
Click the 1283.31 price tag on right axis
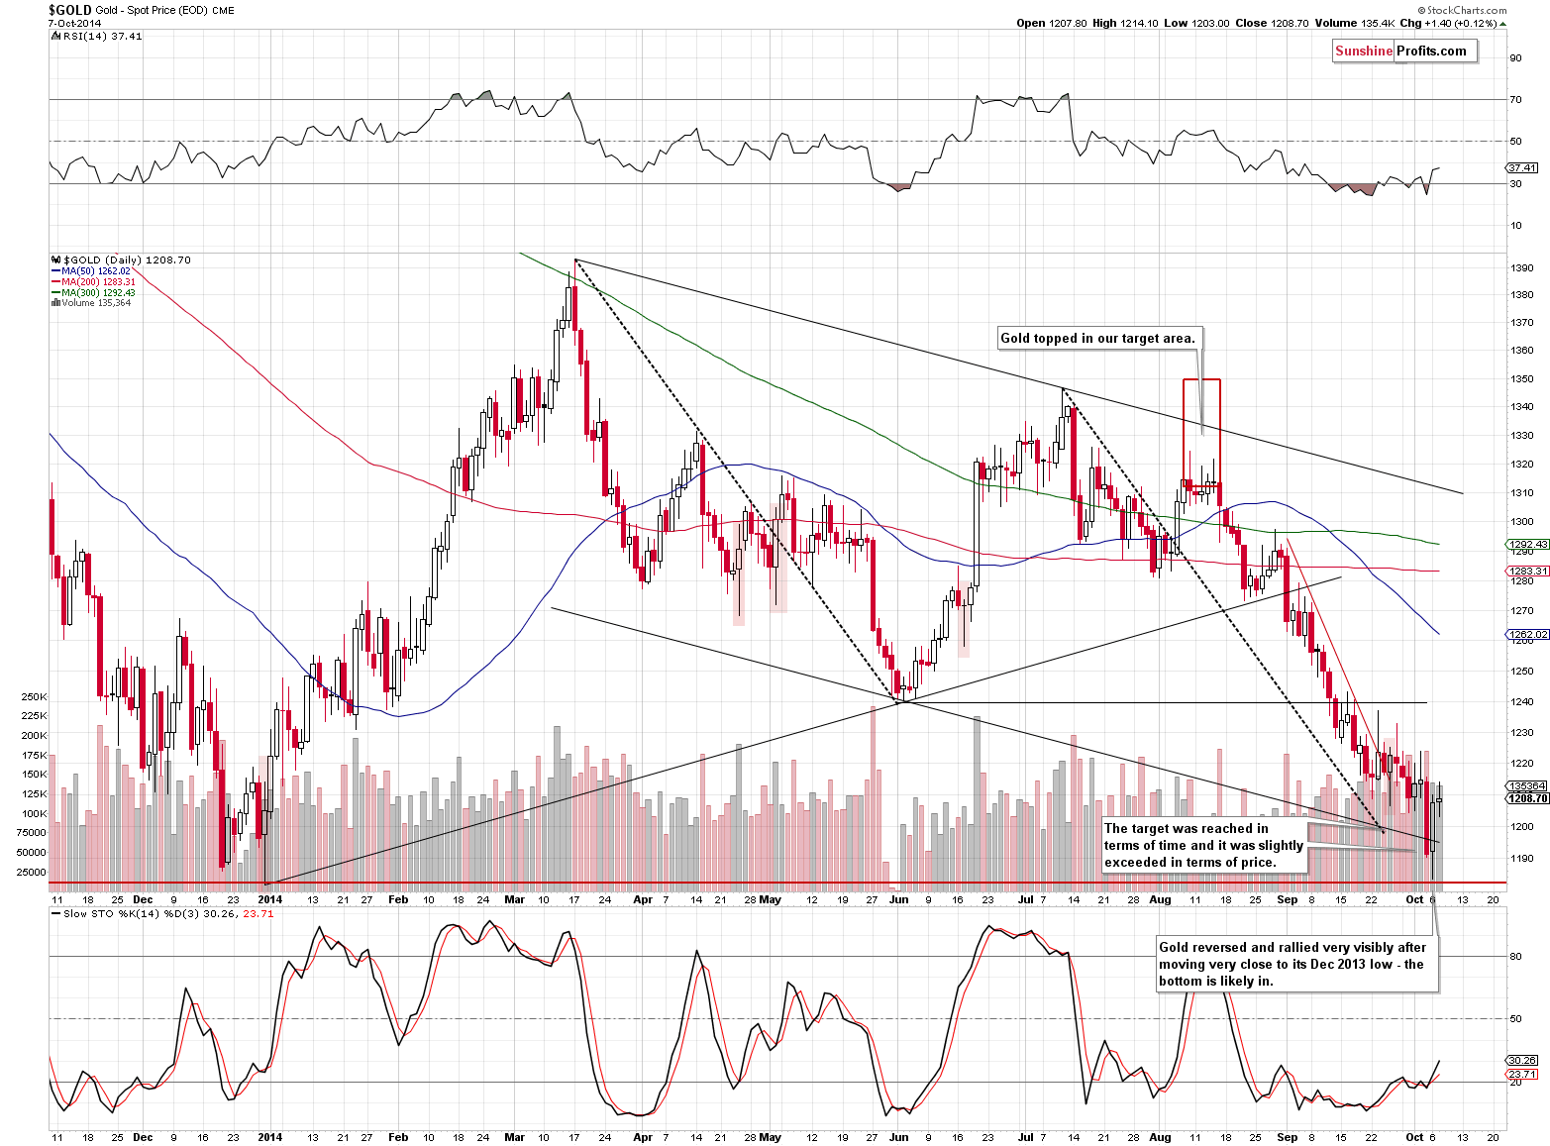1526,572
